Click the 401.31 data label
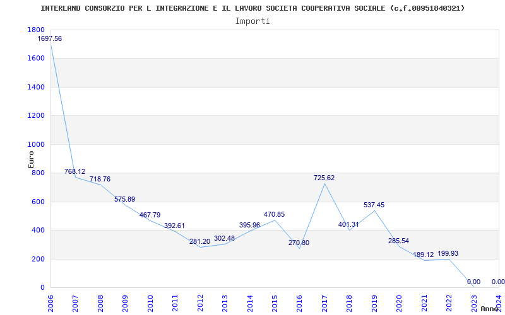This screenshot has height=315, width=505. click(x=348, y=225)
